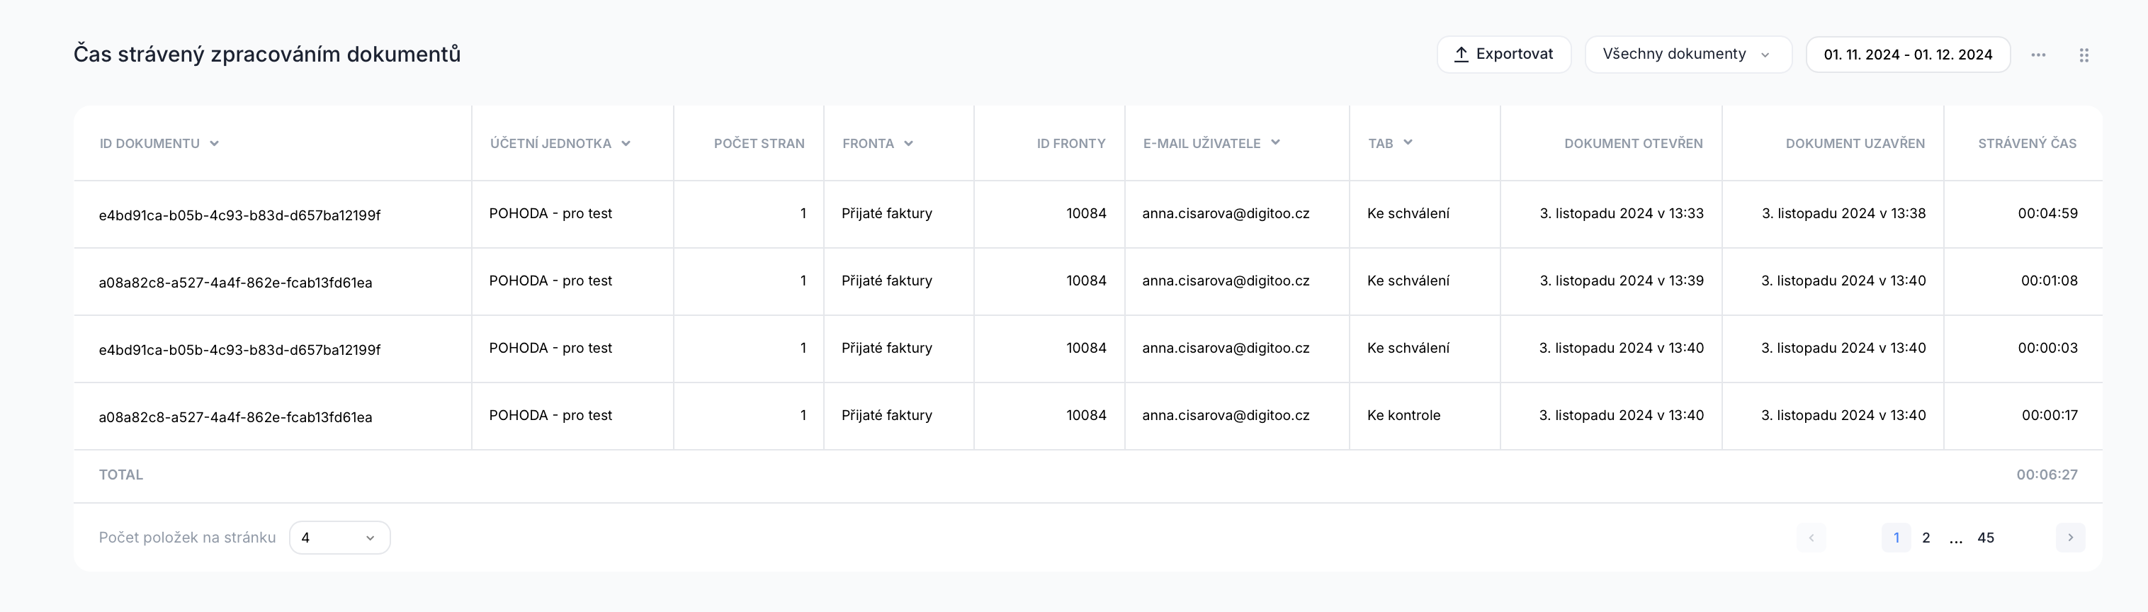Viewport: 2148px width, 612px height.
Task: Open ÚČETNÍ JEDNOTKA column filter chevron
Action: click(626, 143)
